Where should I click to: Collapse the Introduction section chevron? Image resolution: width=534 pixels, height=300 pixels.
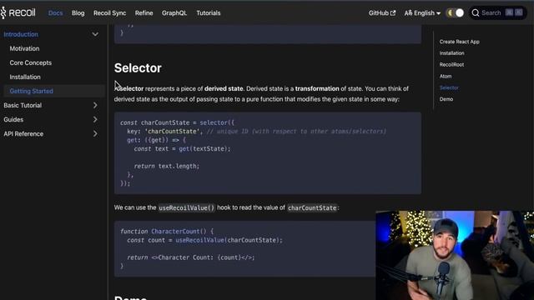click(95, 34)
